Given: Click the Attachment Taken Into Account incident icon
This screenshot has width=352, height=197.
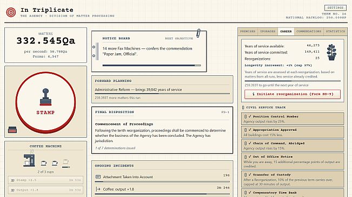Looking at the screenshot, I should pos(98,177).
